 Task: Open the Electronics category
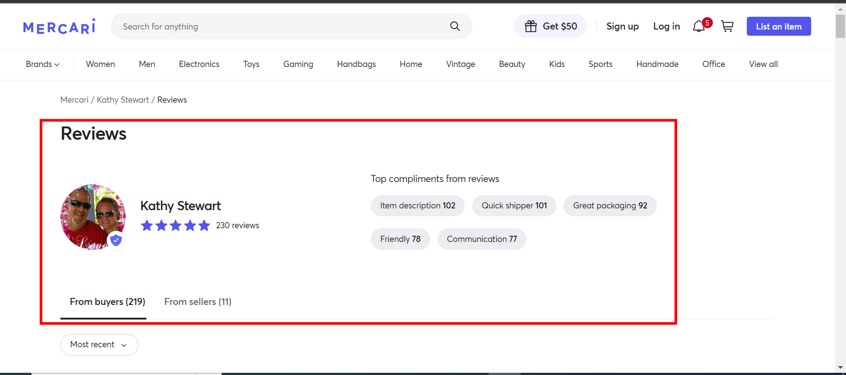(199, 64)
